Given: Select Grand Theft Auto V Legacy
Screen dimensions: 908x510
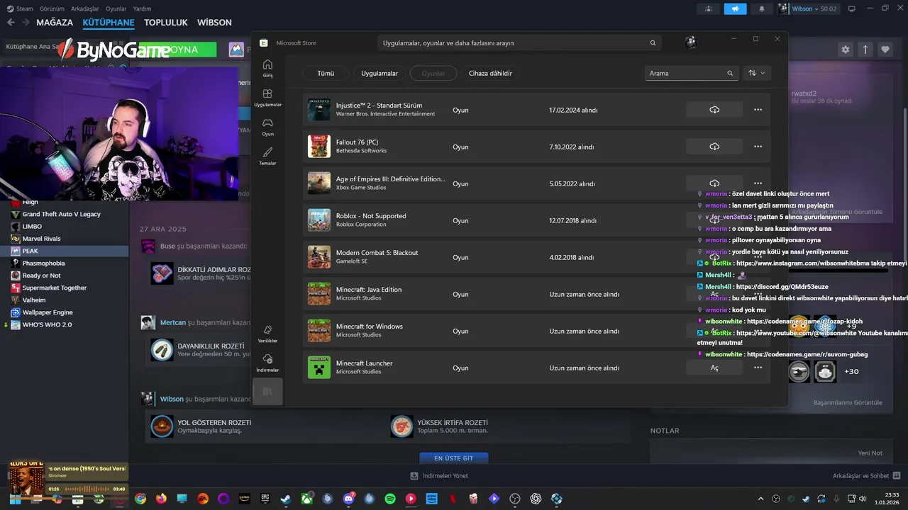Looking at the screenshot, I should (61, 214).
